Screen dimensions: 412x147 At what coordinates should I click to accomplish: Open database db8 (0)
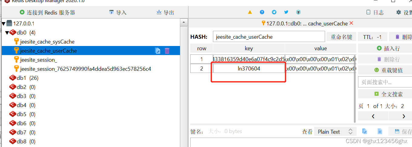click(x=26, y=142)
